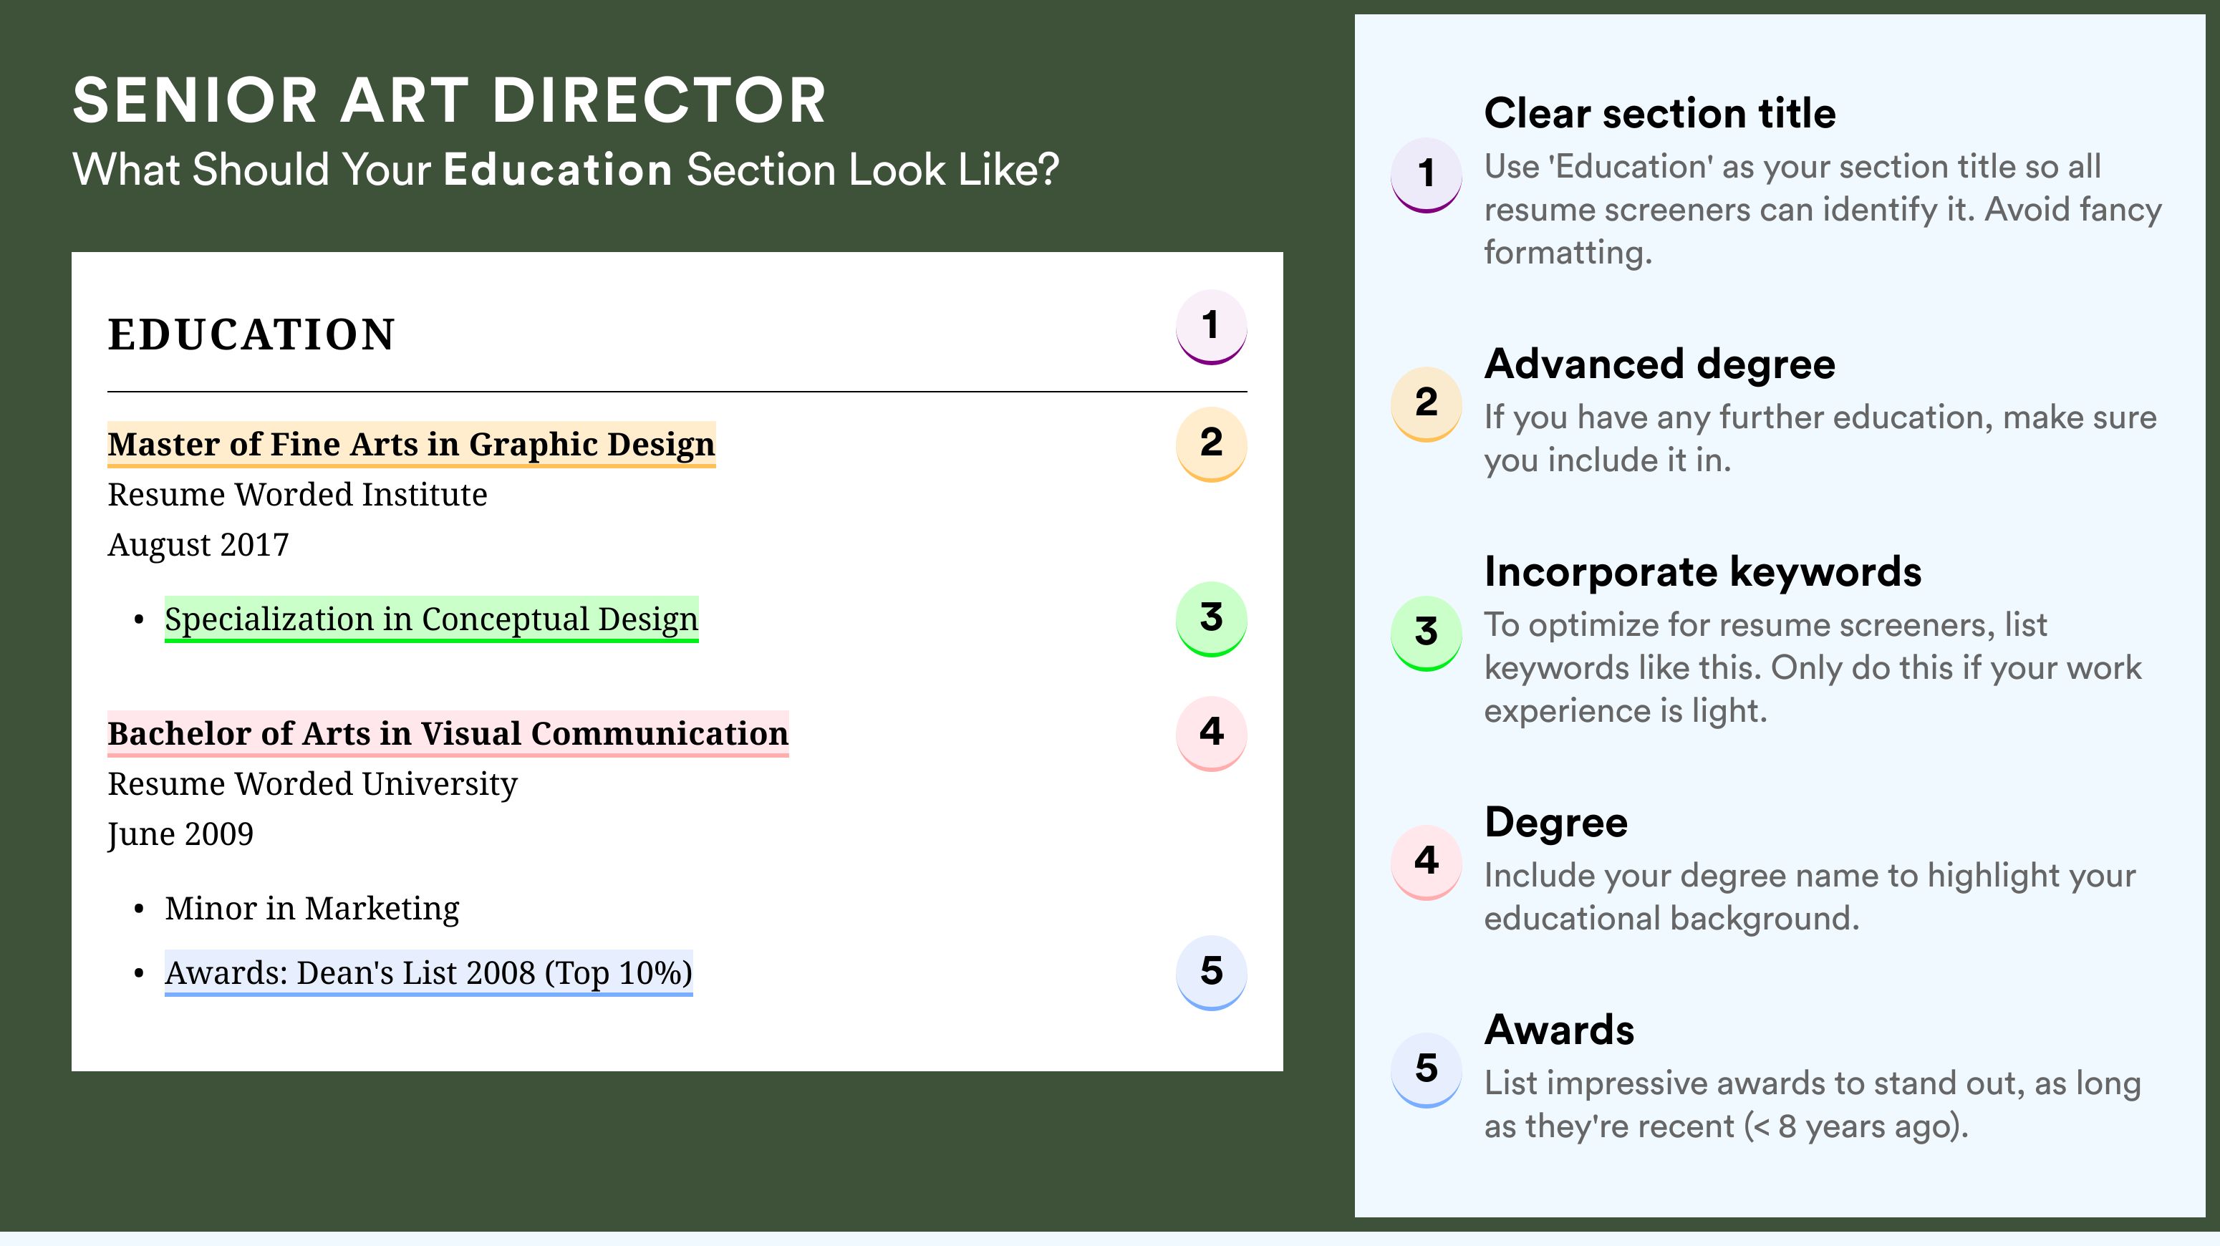The width and height of the screenshot is (2220, 1246).
Task: Click the green number 3 badge in resume
Action: point(1211,618)
